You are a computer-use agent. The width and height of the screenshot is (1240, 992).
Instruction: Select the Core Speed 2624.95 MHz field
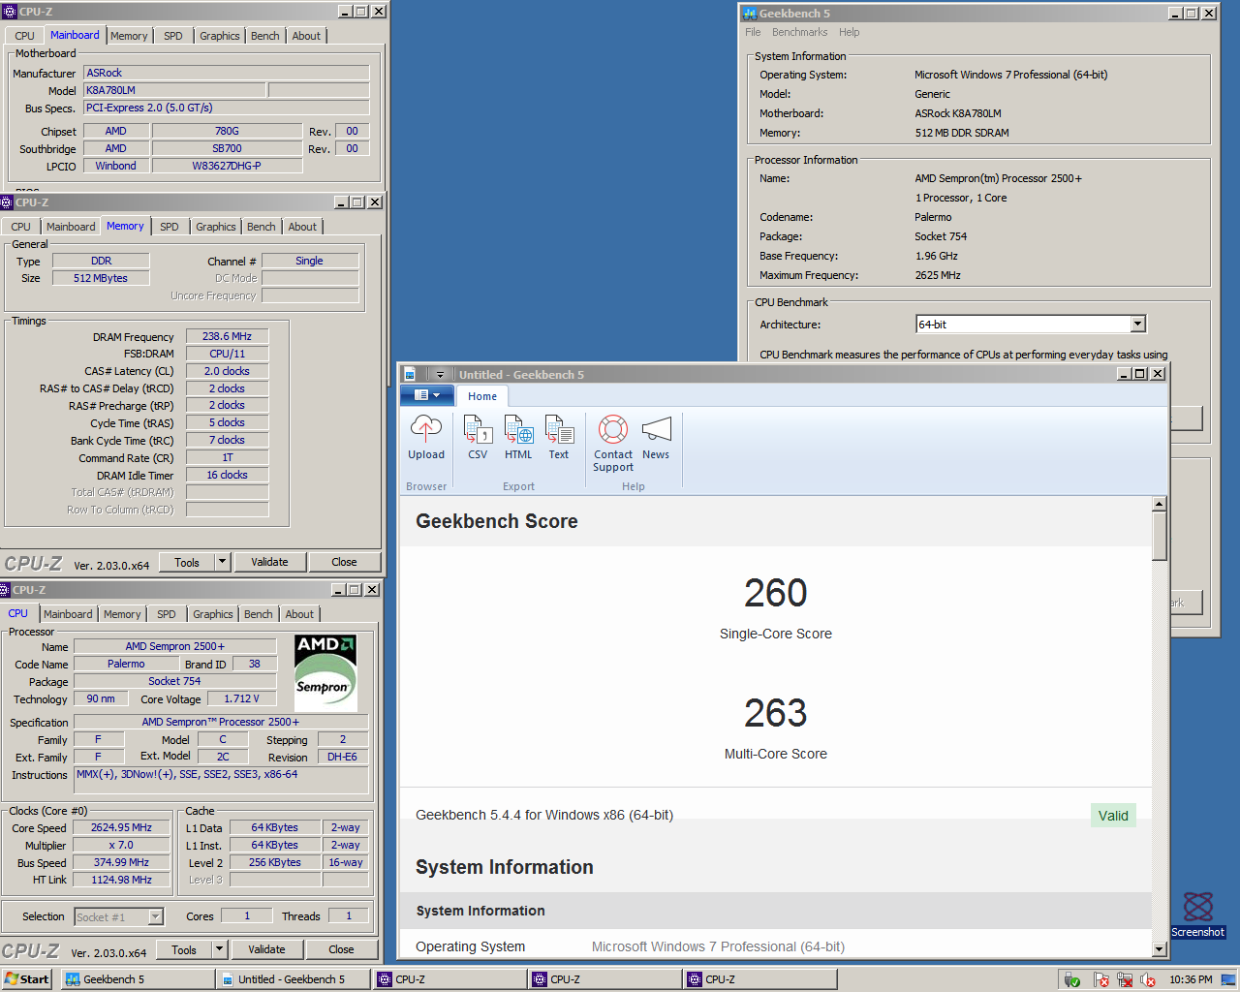coord(121,828)
